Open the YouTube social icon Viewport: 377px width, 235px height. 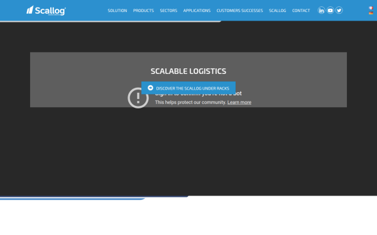click(331, 10)
